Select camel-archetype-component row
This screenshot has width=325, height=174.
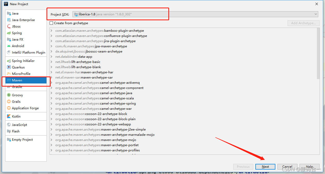point(183,88)
